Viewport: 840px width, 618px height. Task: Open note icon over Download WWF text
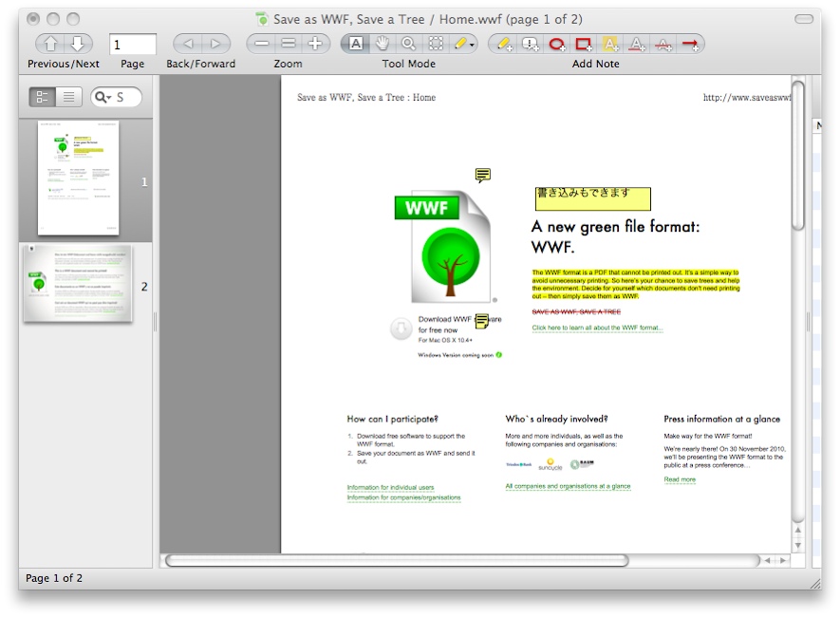[481, 321]
